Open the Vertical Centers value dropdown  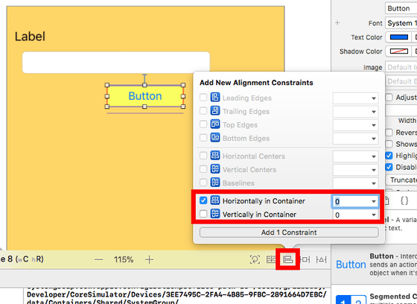(x=373, y=170)
